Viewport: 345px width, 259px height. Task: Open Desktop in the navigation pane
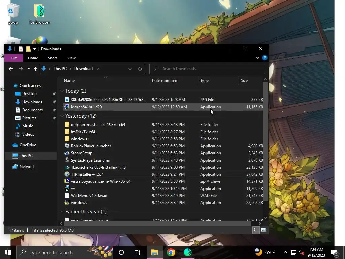[x=29, y=94]
